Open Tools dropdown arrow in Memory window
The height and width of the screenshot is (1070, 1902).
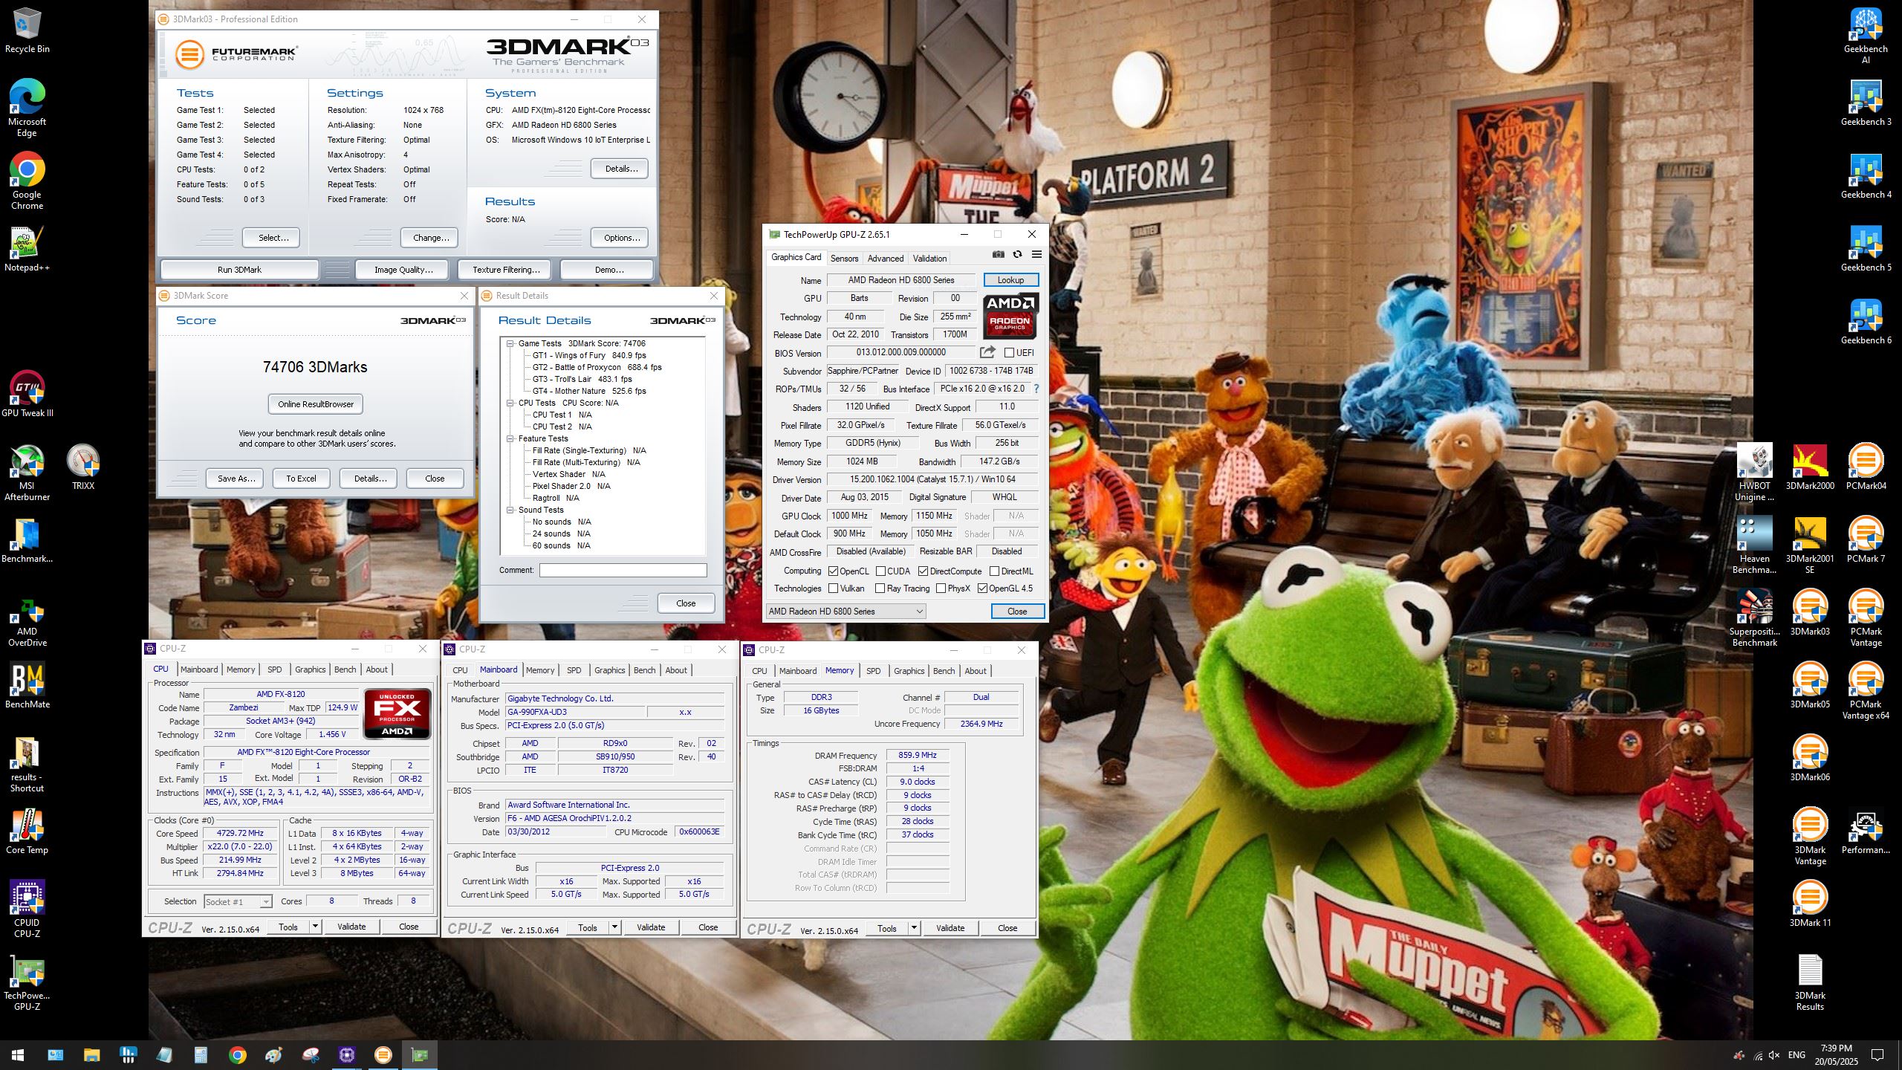click(x=914, y=928)
